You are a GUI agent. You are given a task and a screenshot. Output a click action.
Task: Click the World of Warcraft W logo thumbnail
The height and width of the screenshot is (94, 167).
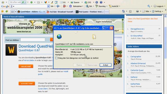(x=11, y=50)
